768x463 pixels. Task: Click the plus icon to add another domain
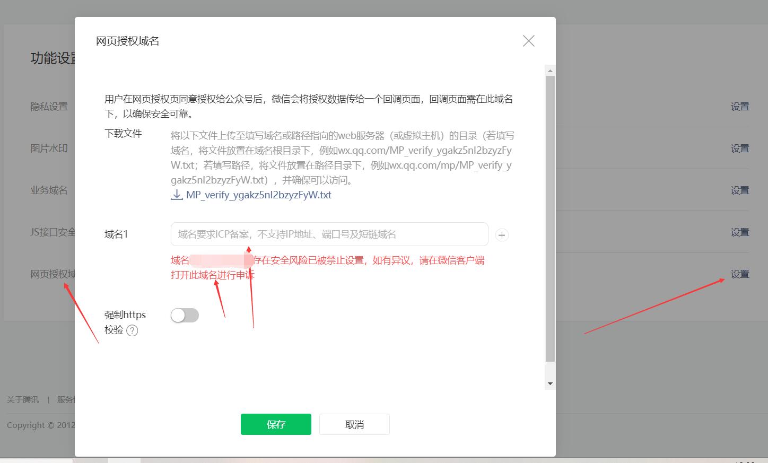pos(502,235)
